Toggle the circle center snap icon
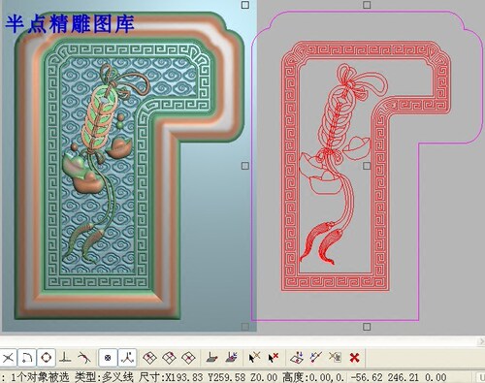This screenshot has width=485, height=383. pyautogui.click(x=47, y=358)
